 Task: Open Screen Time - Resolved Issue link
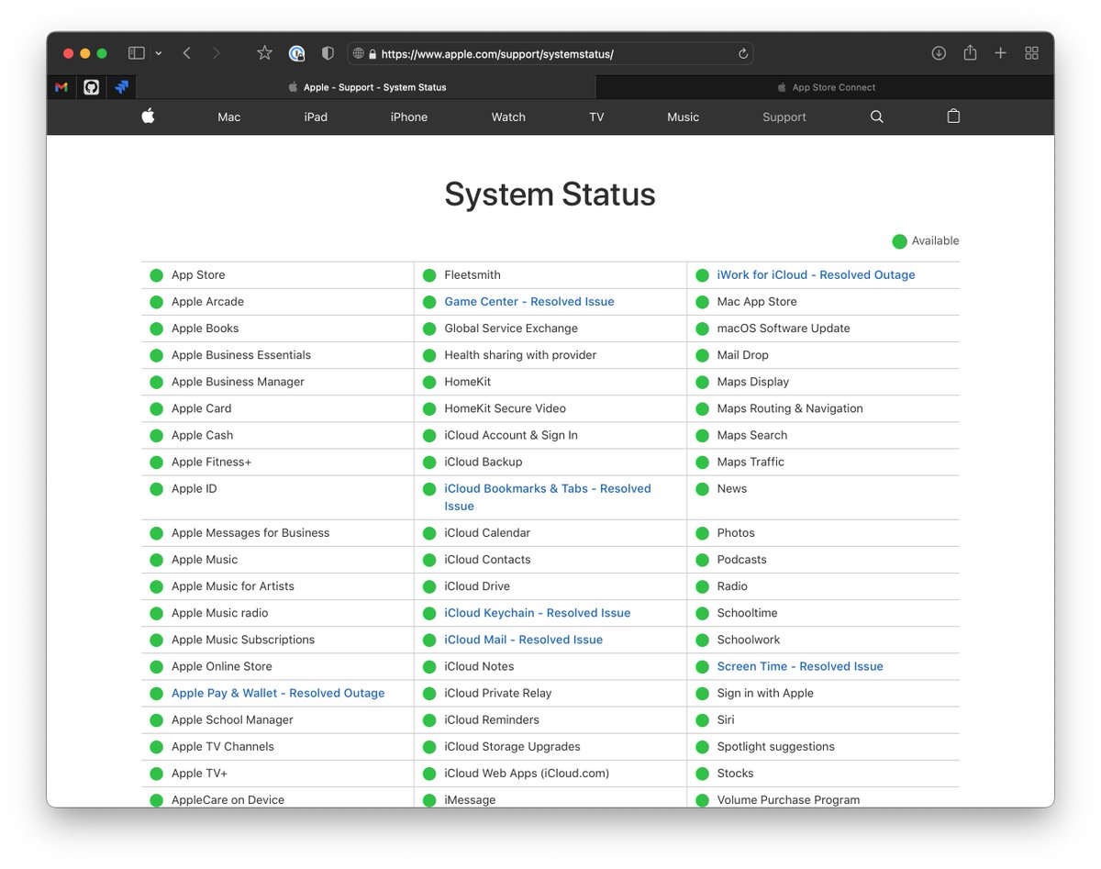tap(800, 665)
